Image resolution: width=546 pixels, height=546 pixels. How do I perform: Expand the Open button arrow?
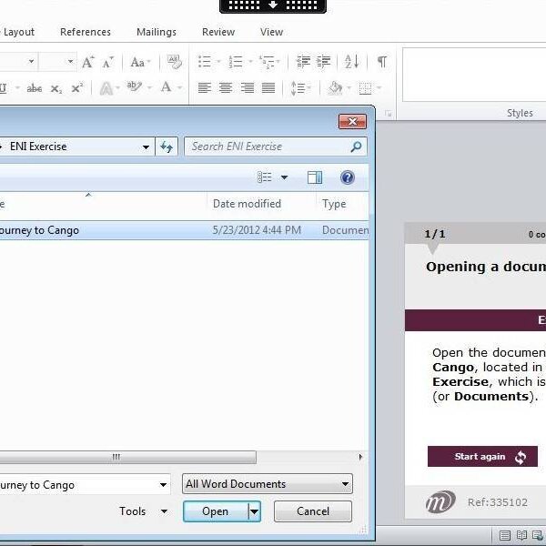(255, 511)
